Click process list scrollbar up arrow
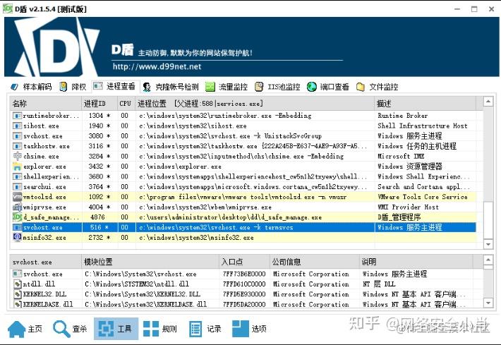The height and width of the screenshot is (345, 501). click(488, 102)
